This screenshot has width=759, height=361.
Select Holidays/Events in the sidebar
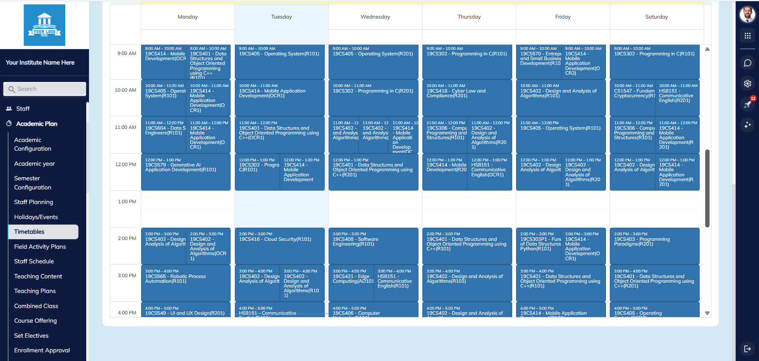click(36, 217)
